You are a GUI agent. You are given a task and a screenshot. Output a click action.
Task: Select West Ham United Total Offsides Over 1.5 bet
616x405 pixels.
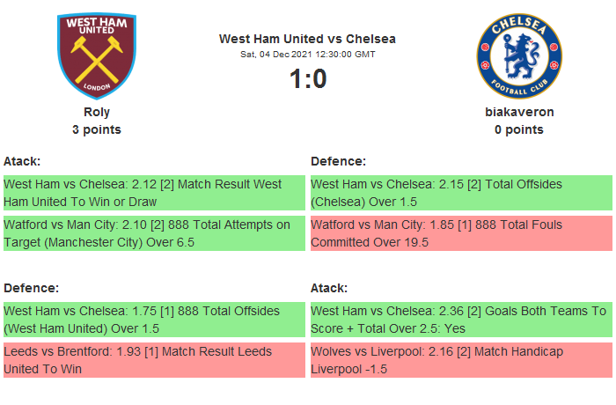(154, 320)
